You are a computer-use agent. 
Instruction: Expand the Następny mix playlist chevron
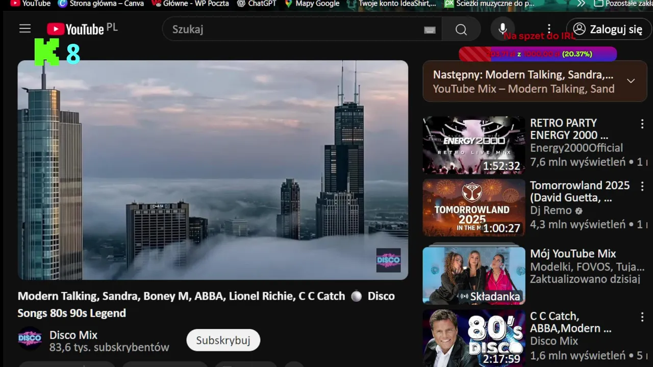click(631, 81)
